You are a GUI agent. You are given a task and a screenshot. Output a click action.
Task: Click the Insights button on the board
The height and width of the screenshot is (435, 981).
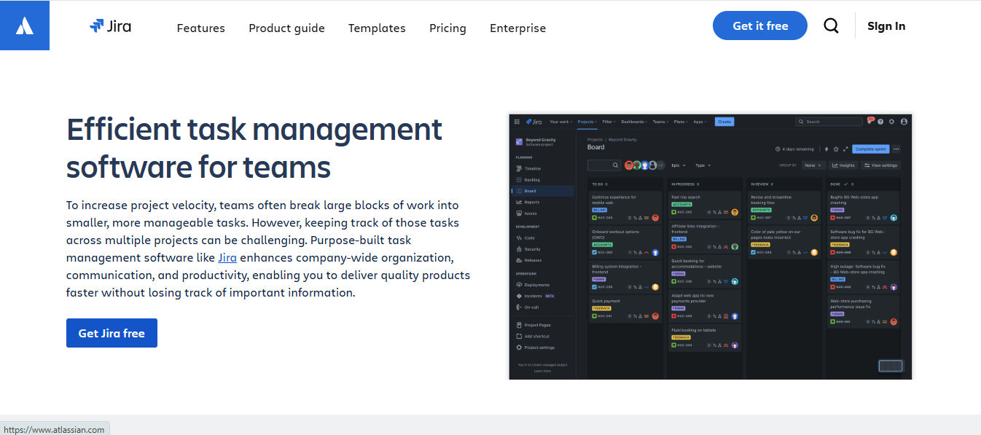pyautogui.click(x=843, y=165)
